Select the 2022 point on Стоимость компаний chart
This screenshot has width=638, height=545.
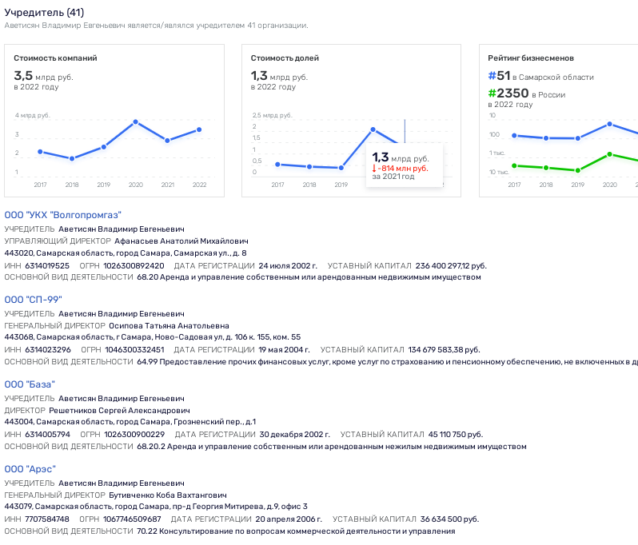[199, 129]
